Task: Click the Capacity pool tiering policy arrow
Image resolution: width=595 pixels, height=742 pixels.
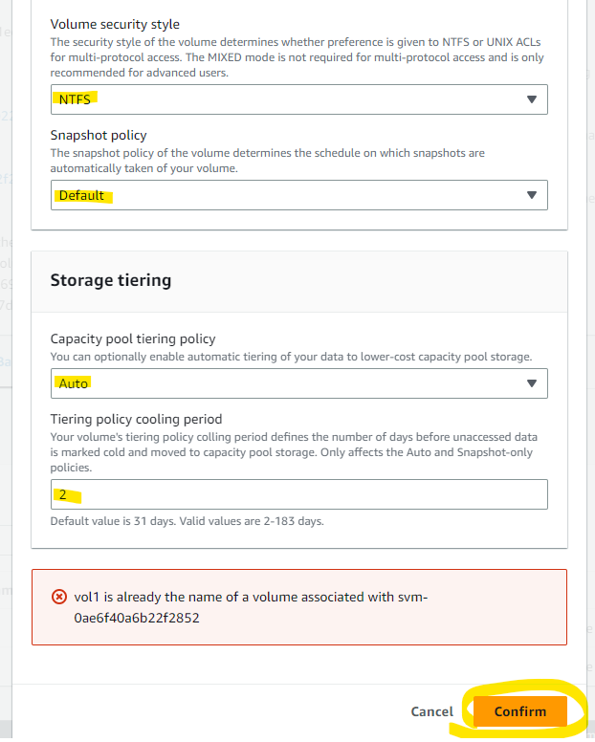Action: coord(532,383)
